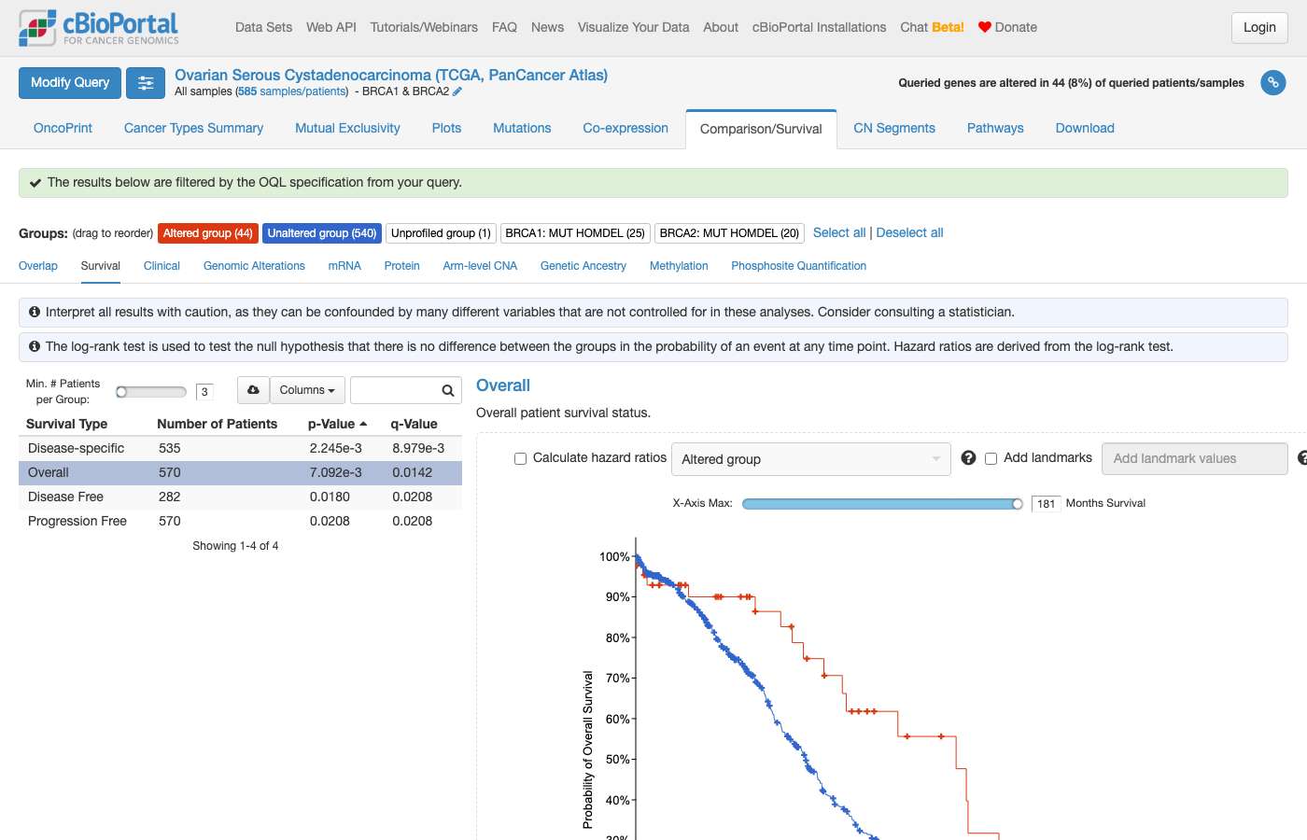1307x840 pixels.
Task: Switch to the Mutations tab
Action: [x=522, y=128]
